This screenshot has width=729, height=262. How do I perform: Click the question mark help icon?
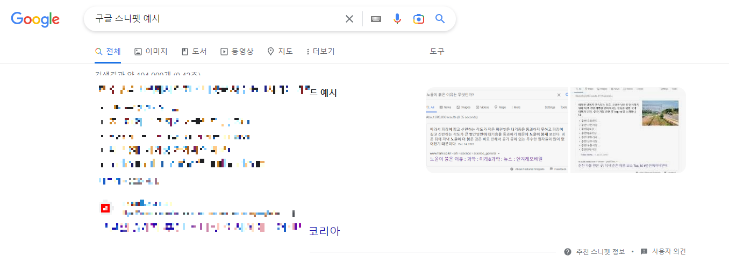tap(568, 252)
